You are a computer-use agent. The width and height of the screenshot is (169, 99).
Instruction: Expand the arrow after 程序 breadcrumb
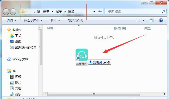65,11
